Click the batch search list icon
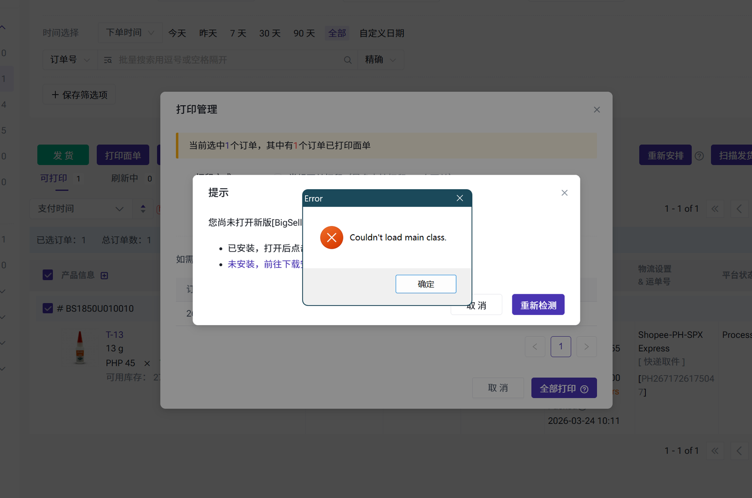The image size is (752, 498). click(108, 60)
